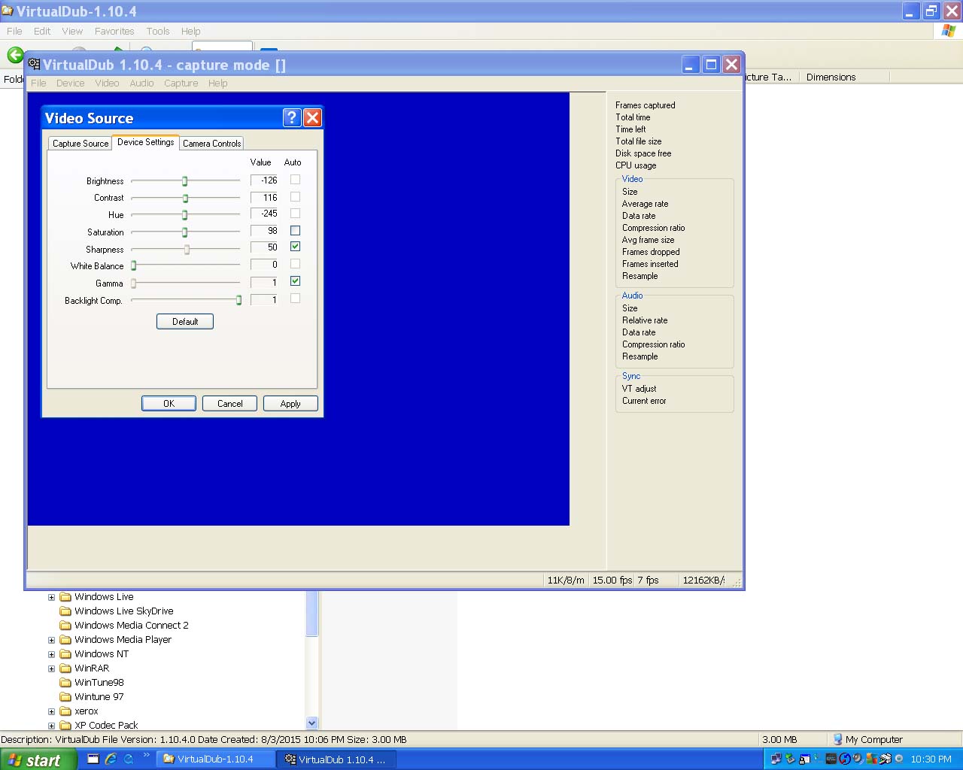The height and width of the screenshot is (770, 963).
Task: Open Video menu in capture window
Action: (107, 83)
